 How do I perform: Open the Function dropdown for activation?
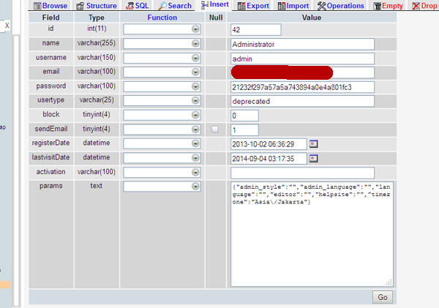point(162,173)
